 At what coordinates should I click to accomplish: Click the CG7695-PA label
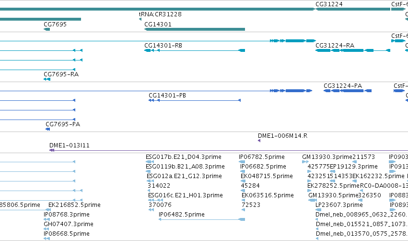pos(63,124)
